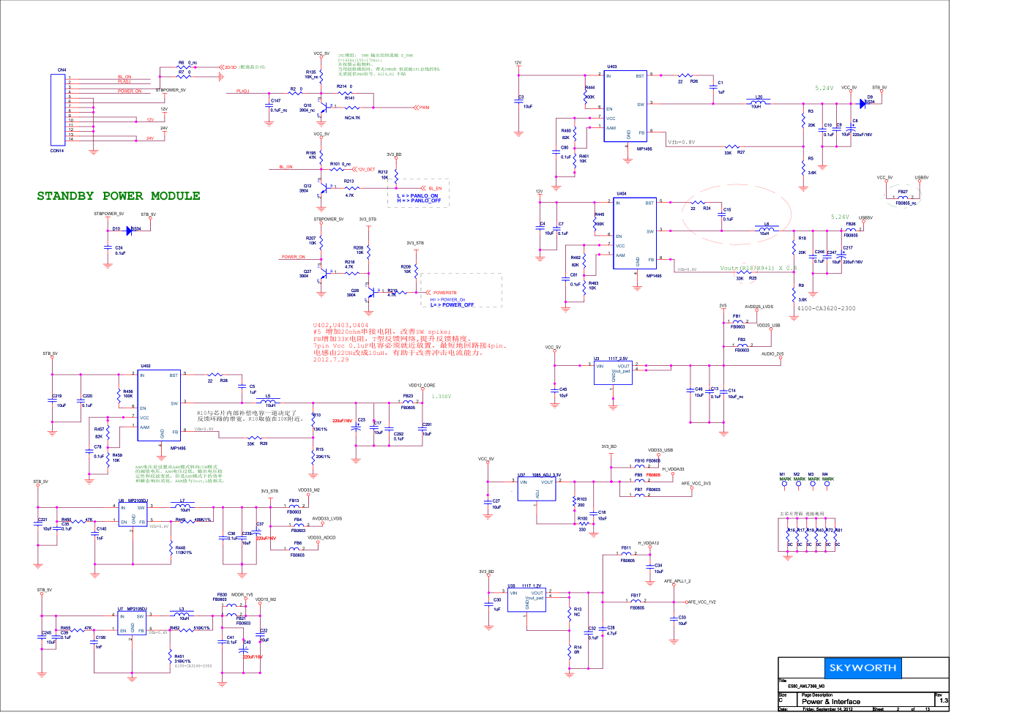Image resolution: width=1028 pixels, height=726 pixels.
Task: Click the AUDIO_2V5 net label
Action: [772, 353]
